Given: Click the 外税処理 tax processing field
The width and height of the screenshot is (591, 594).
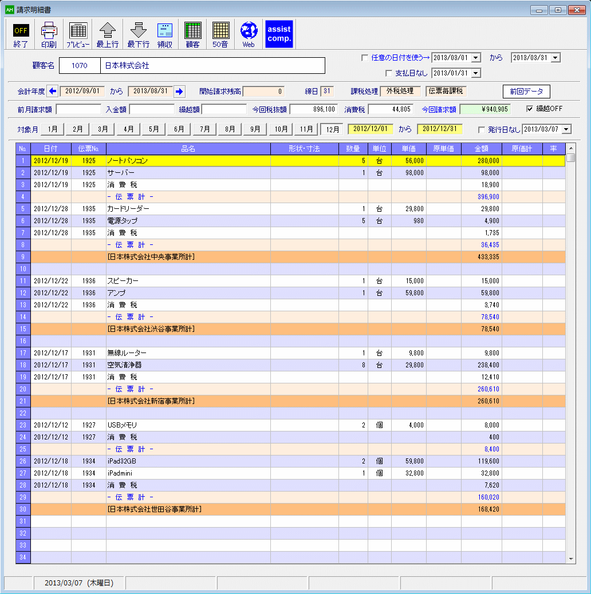Looking at the screenshot, I should 400,92.
